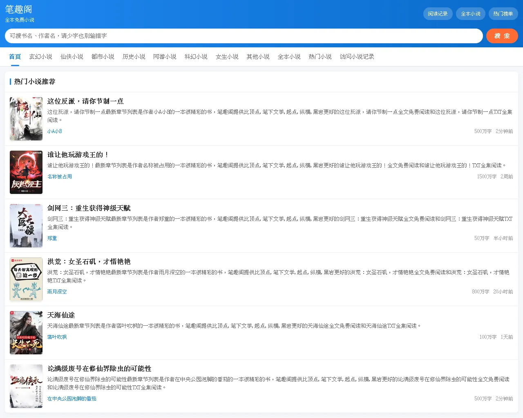The height and width of the screenshot is (418, 523).
Task: Select the 都市小说 navigation tab
Action: (x=103, y=57)
